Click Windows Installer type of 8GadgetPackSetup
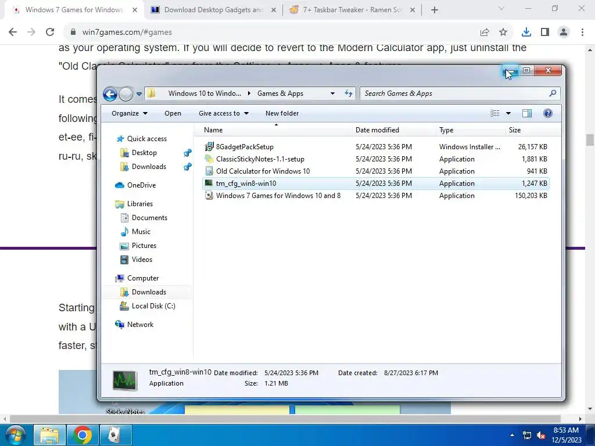Screen dimensions: 595x446 coord(469,147)
